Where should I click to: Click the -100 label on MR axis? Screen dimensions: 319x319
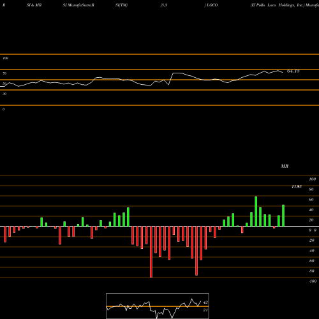(x=313, y=281)
